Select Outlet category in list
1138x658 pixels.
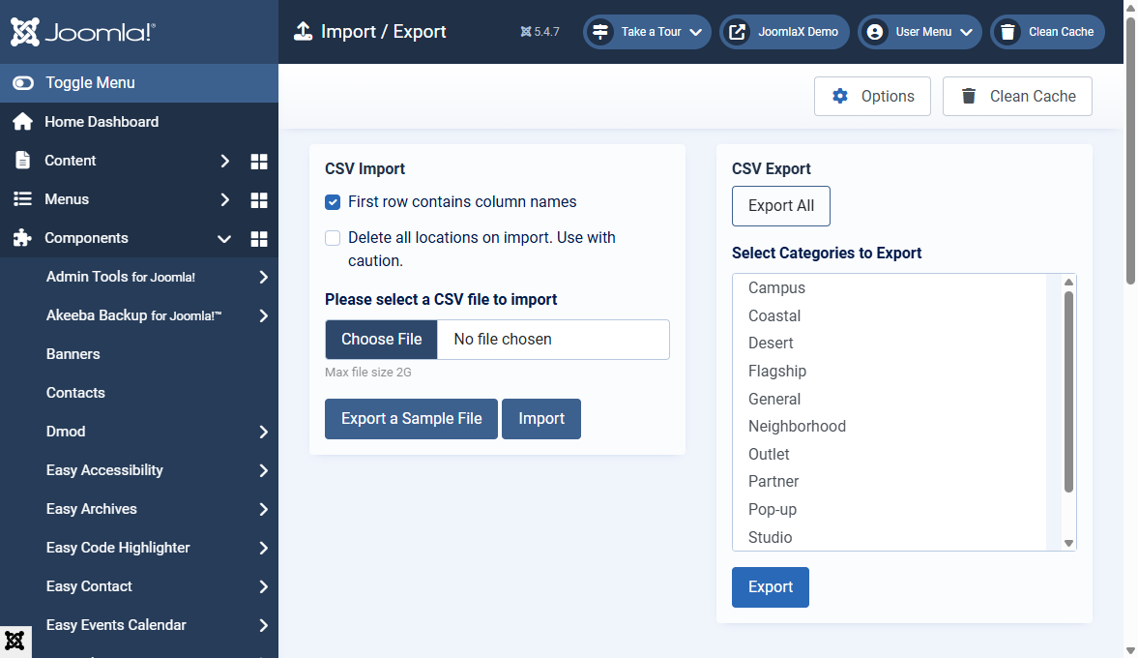tap(890, 454)
